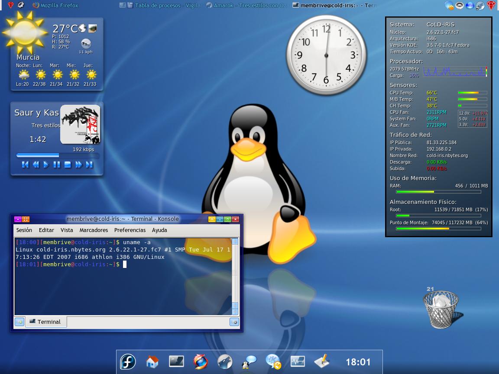Screen dimensions: 499x374
Task: Open the text editor pencil icon in dock
Action: click(x=322, y=361)
